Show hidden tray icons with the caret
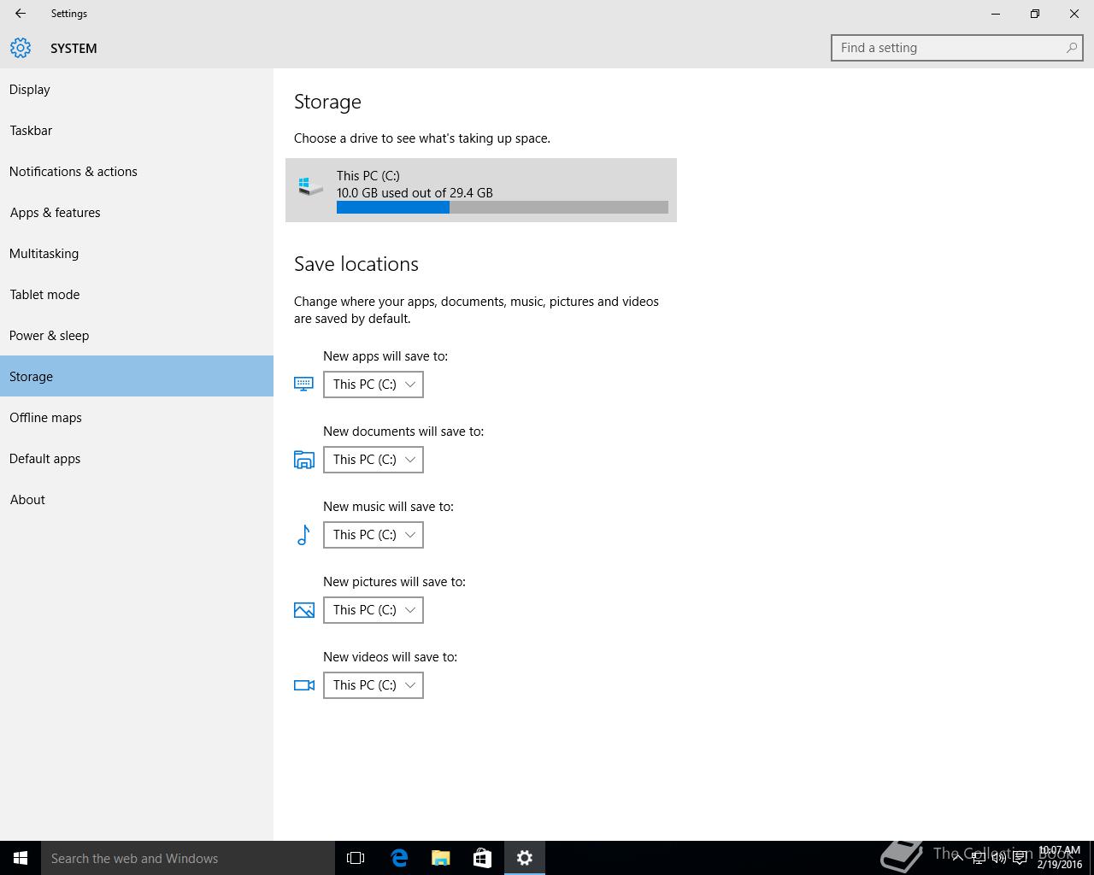Screen dimensions: 1094x875 click(957, 858)
